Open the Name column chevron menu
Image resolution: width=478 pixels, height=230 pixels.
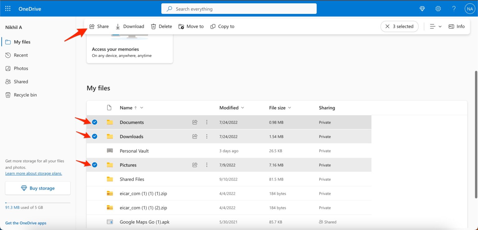click(x=142, y=108)
